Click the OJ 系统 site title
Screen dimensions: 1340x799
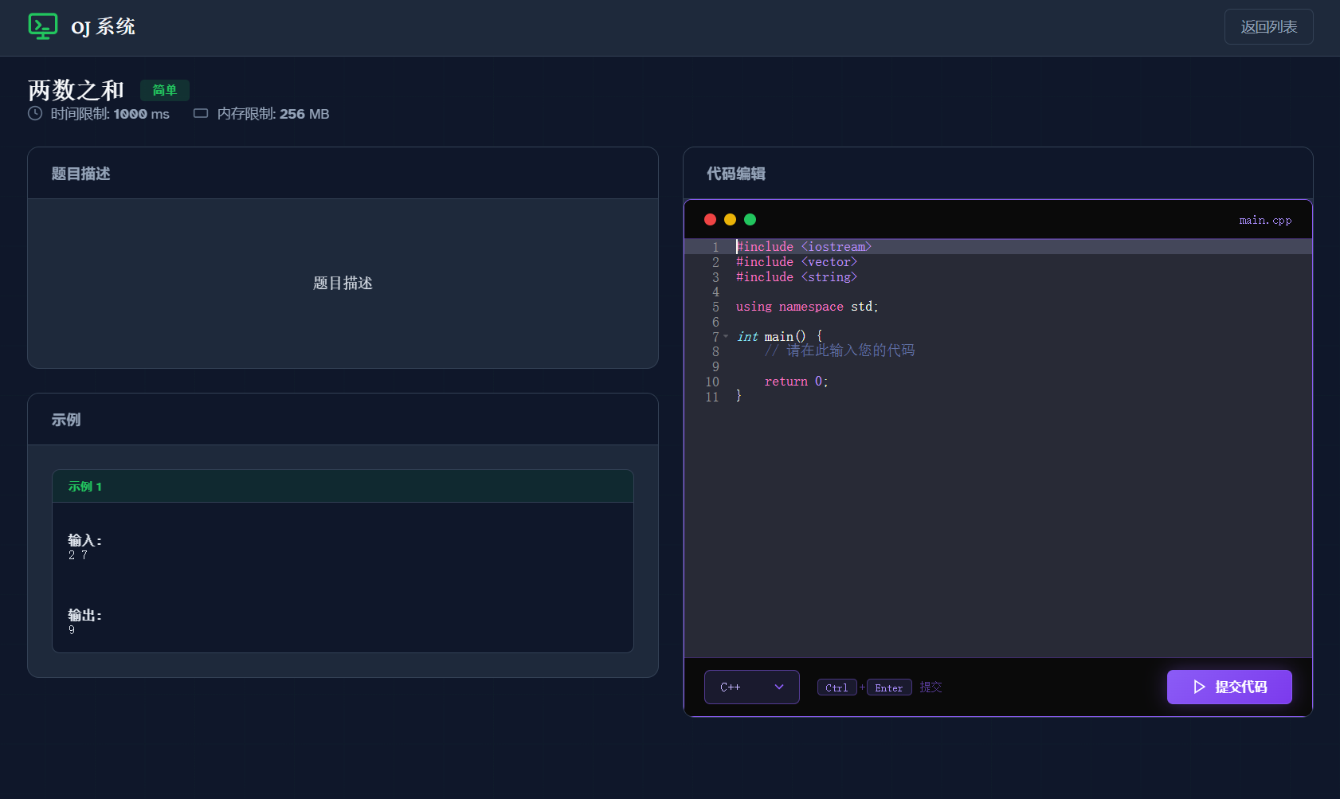(103, 27)
